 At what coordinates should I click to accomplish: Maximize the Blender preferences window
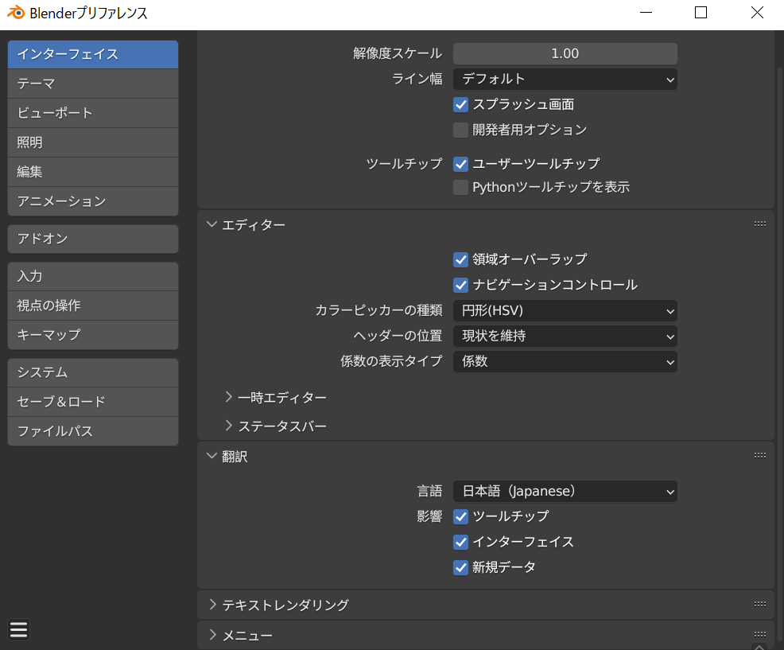[x=701, y=13]
